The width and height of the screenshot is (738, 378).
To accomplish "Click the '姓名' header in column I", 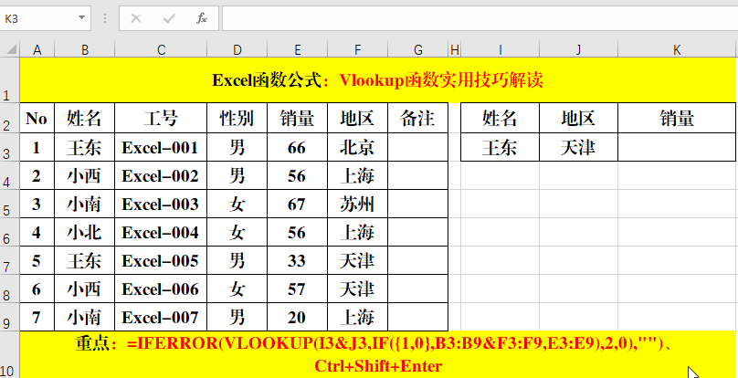I will point(501,118).
